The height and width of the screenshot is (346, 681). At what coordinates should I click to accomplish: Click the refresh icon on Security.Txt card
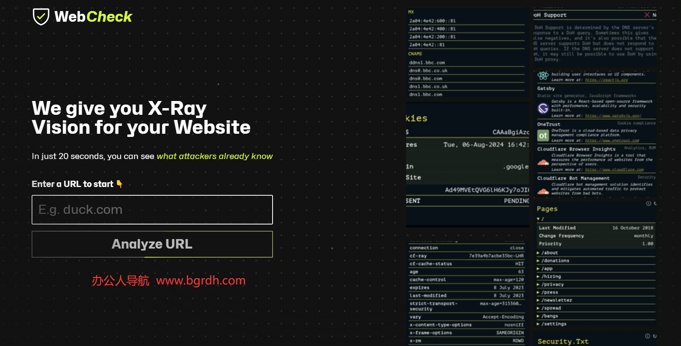[655, 336]
